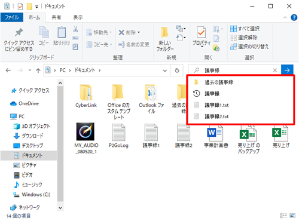
Task: Click the Paste shortcut icon in clipboard group
Action: pos(75,47)
